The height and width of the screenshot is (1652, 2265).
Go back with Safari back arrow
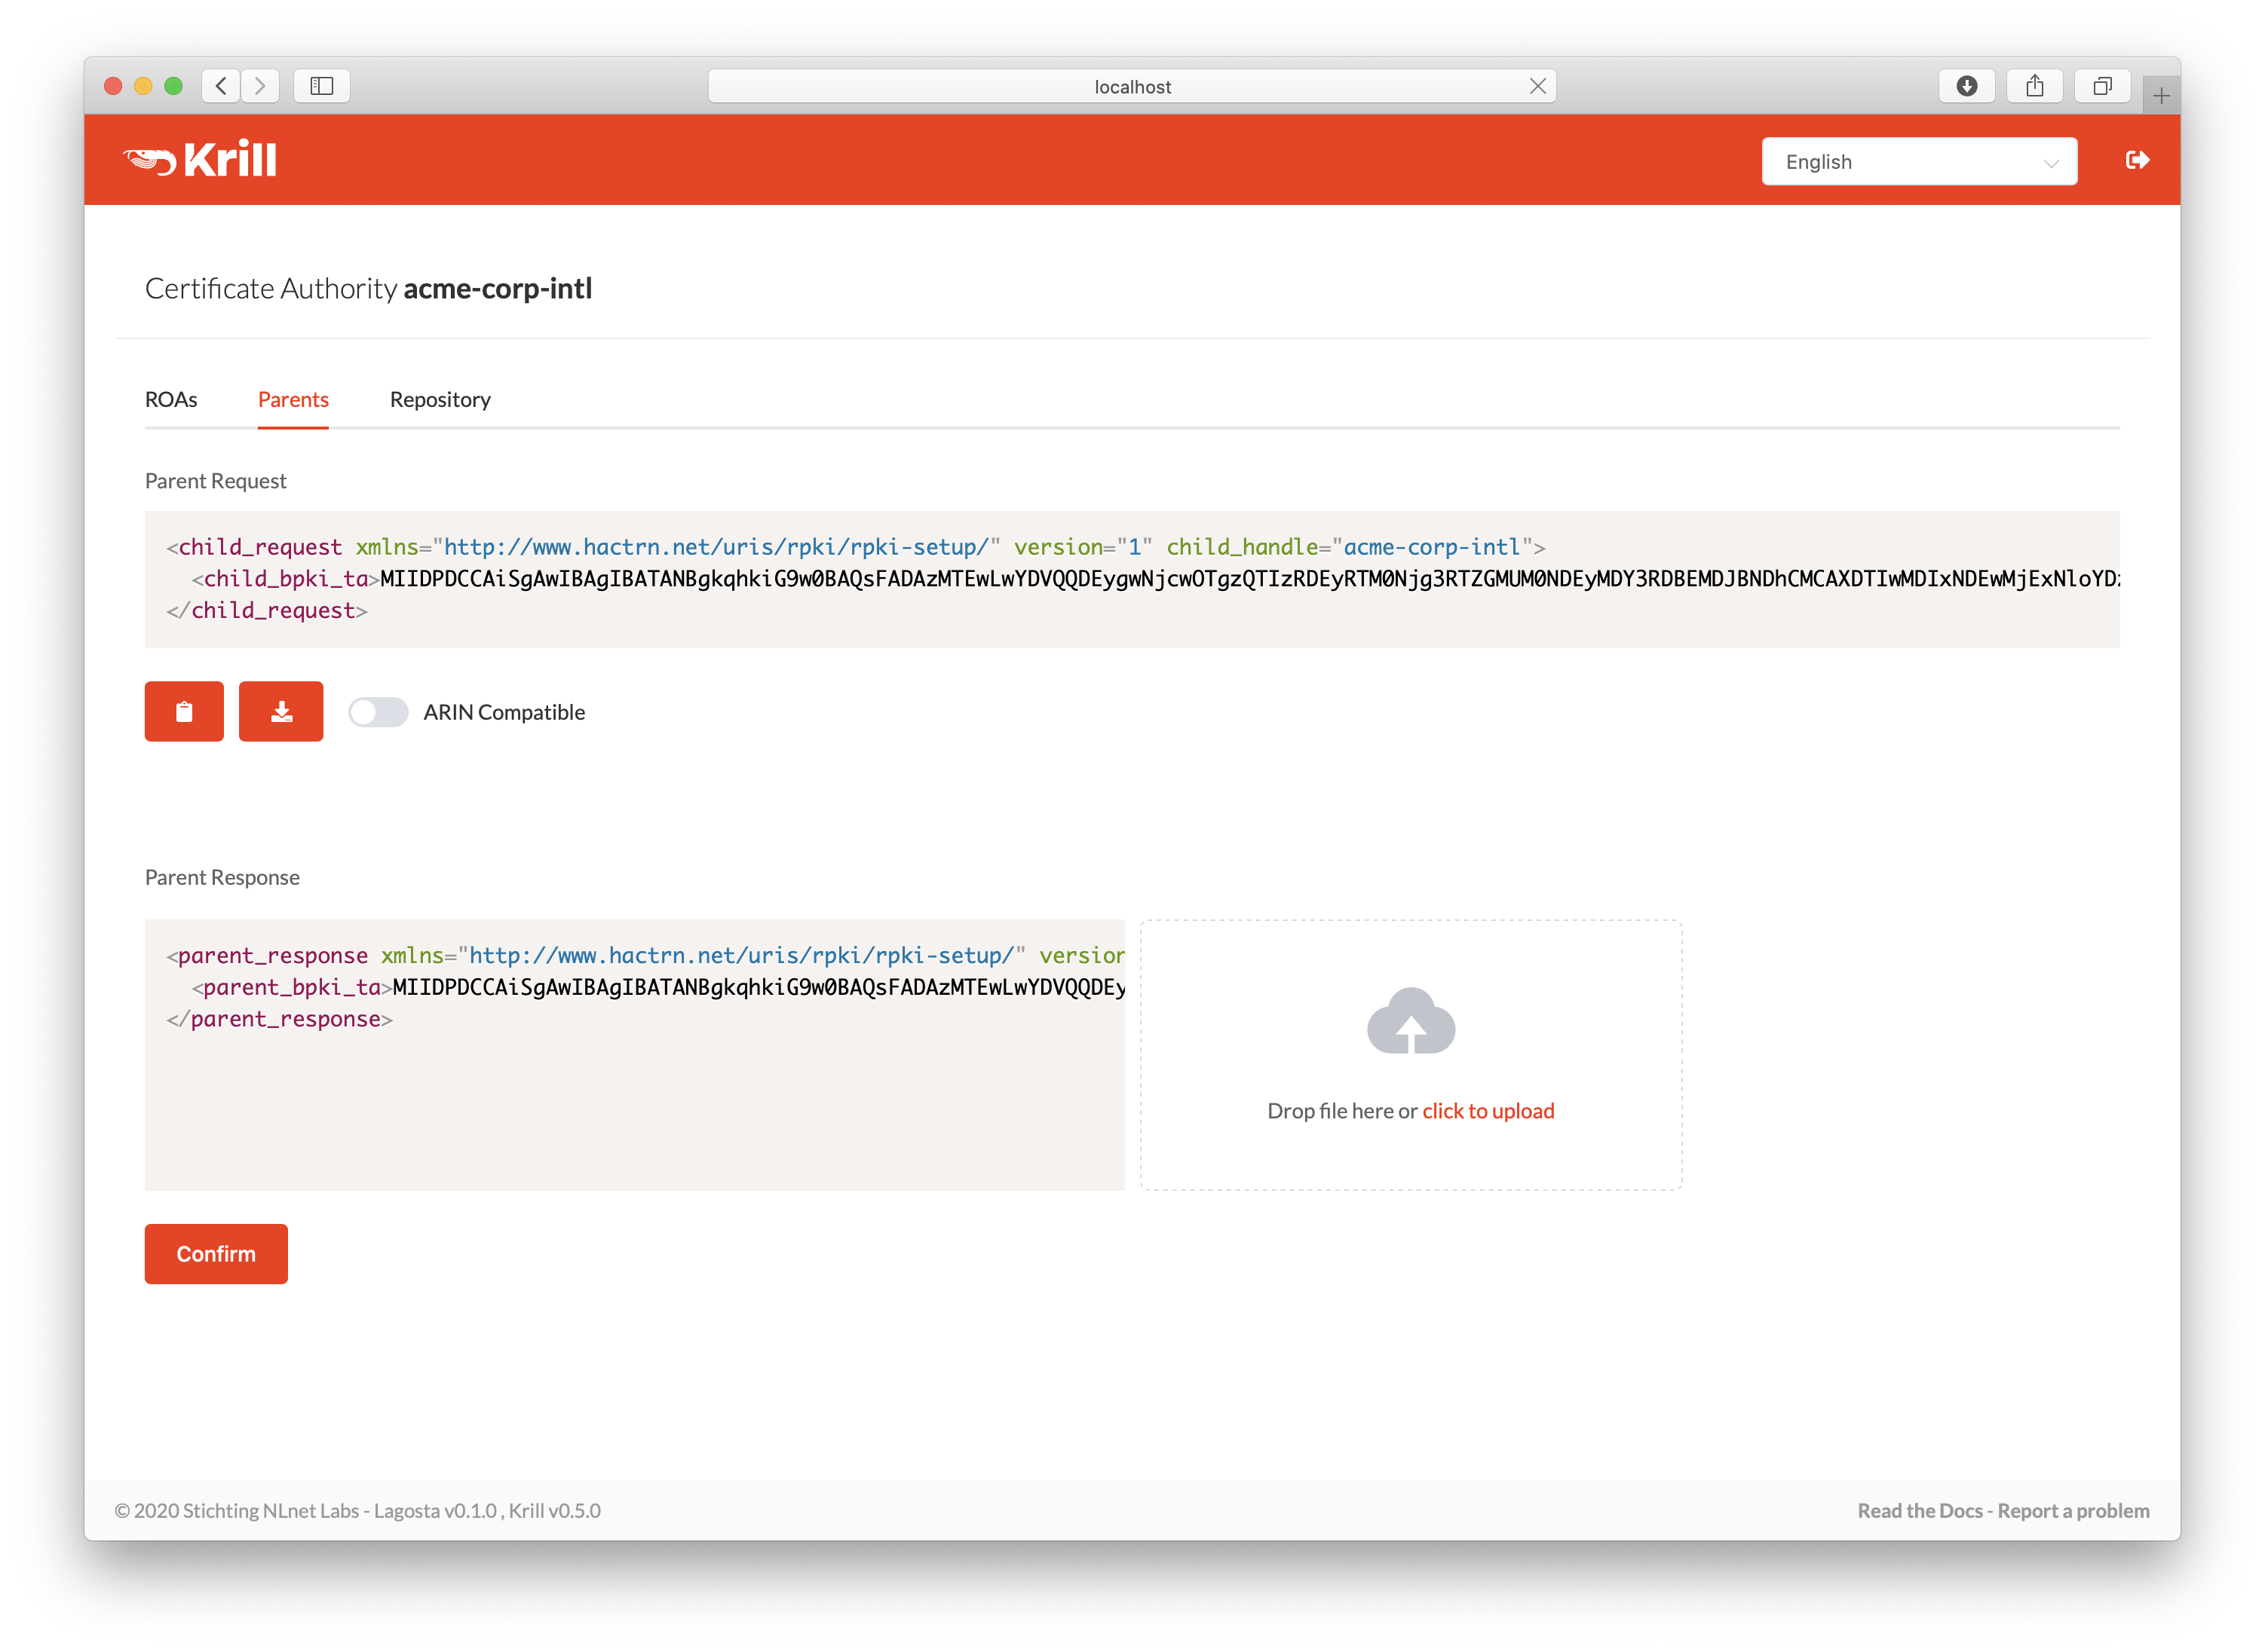(221, 86)
